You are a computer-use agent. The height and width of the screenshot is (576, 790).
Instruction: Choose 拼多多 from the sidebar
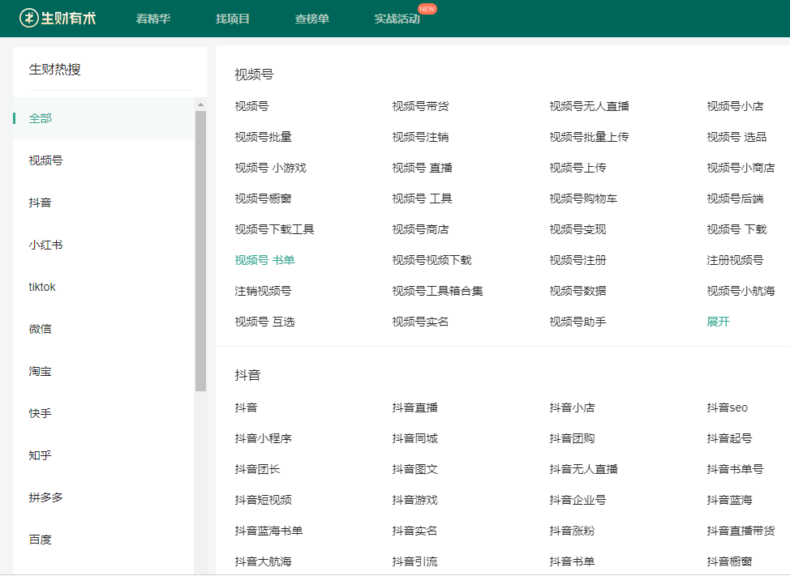pos(46,497)
